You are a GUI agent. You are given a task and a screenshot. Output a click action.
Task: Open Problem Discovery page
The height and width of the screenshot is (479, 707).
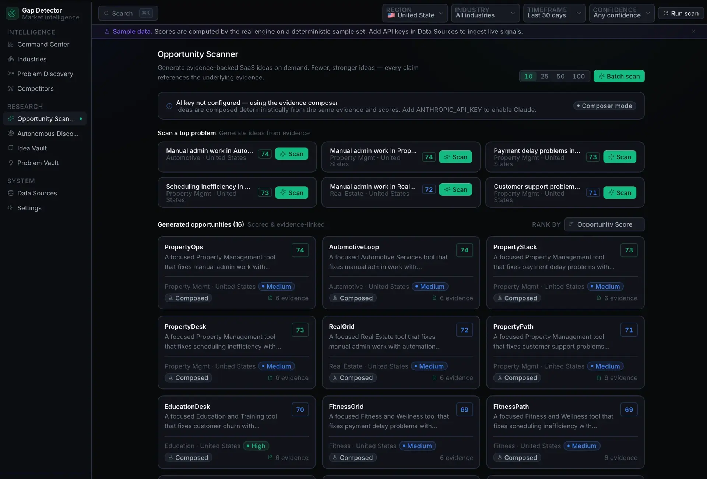pos(45,74)
